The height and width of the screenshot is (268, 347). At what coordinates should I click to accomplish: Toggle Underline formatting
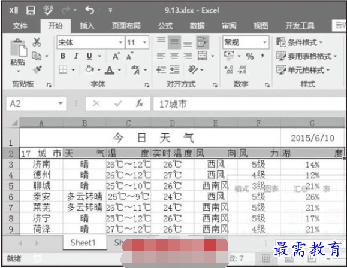(89, 56)
